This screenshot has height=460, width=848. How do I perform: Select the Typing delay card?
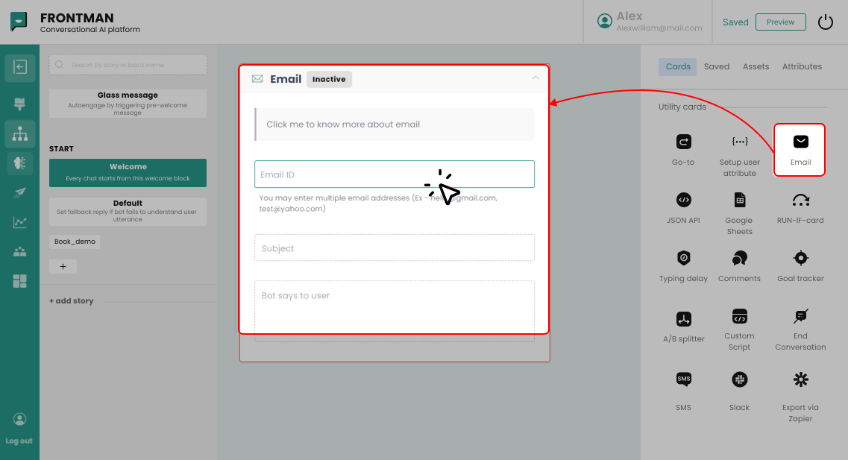pos(683,265)
